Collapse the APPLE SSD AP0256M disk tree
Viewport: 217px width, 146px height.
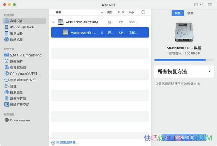53,22
